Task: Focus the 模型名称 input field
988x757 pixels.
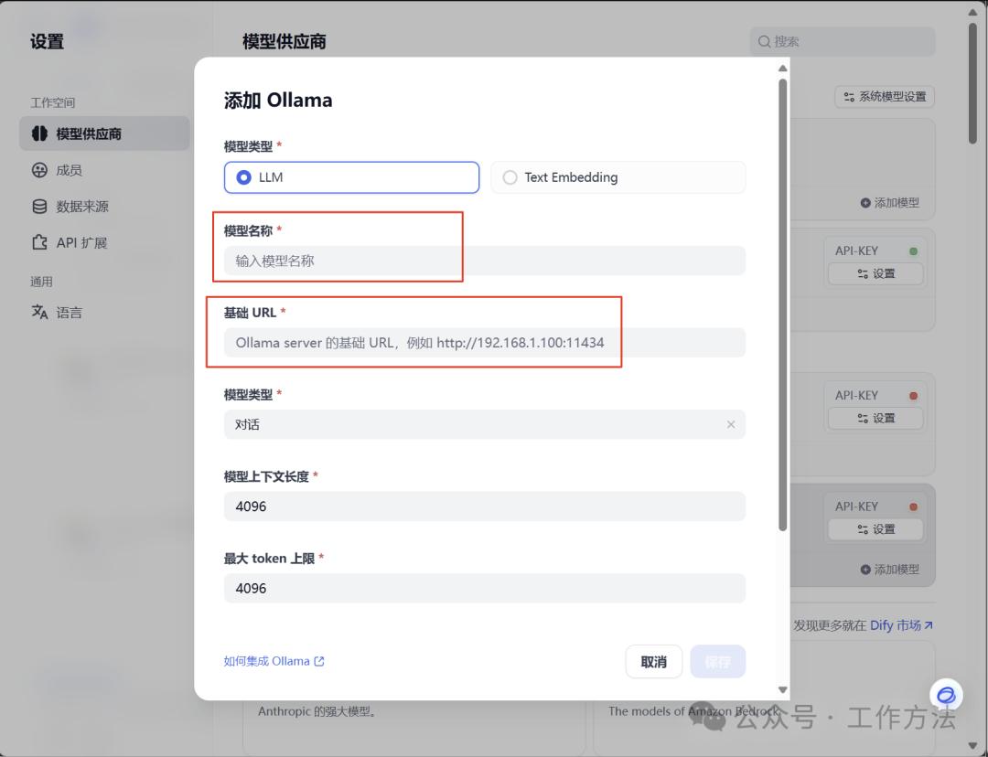Action: click(485, 261)
